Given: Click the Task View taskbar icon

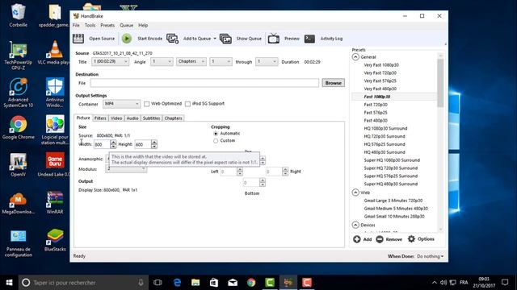Looking at the screenshot, I should (158, 283).
